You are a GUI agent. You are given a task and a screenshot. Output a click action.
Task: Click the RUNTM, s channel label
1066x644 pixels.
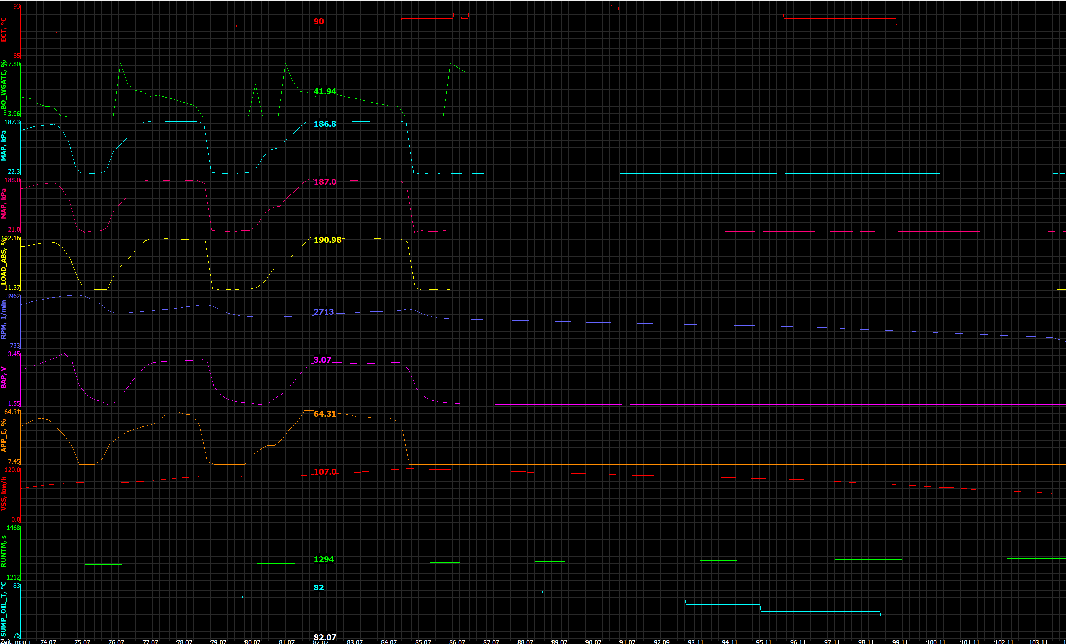[x=3, y=551]
